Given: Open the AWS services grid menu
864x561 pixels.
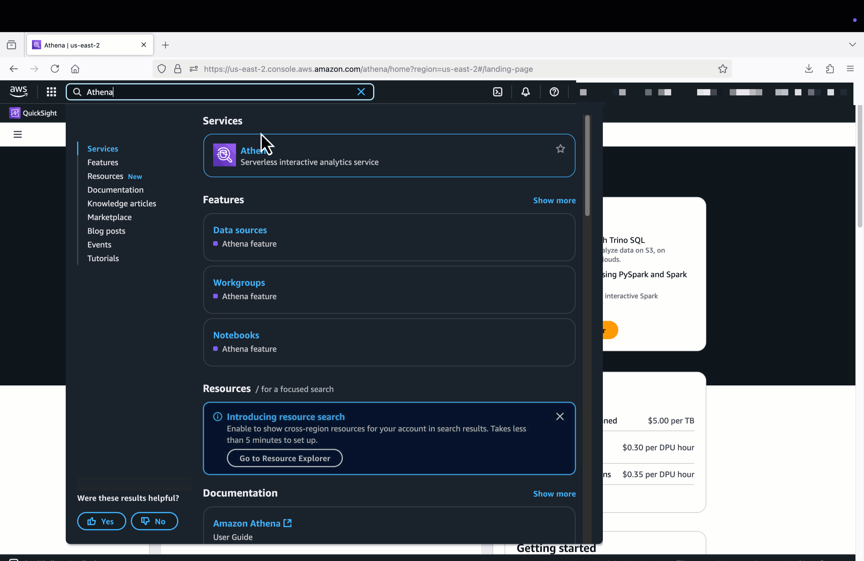Looking at the screenshot, I should click(x=51, y=92).
